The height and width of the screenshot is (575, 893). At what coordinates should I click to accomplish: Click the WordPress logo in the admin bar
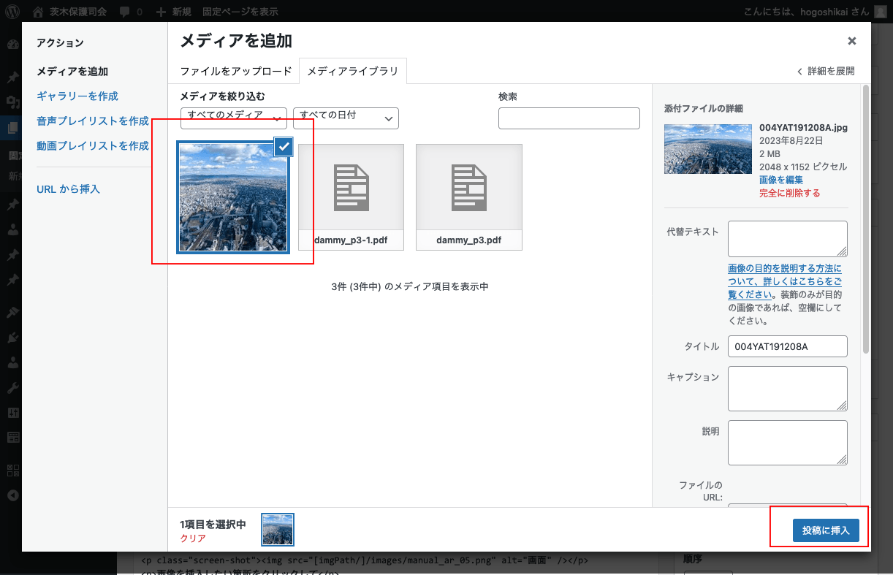(x=11, y=11)
